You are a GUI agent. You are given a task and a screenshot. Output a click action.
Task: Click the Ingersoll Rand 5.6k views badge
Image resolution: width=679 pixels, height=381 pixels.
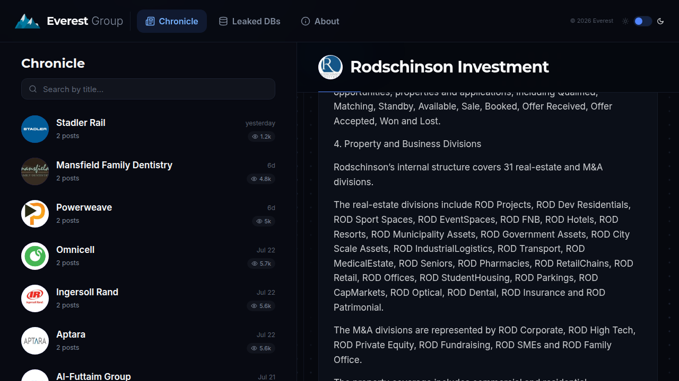(x=262, y=306)
